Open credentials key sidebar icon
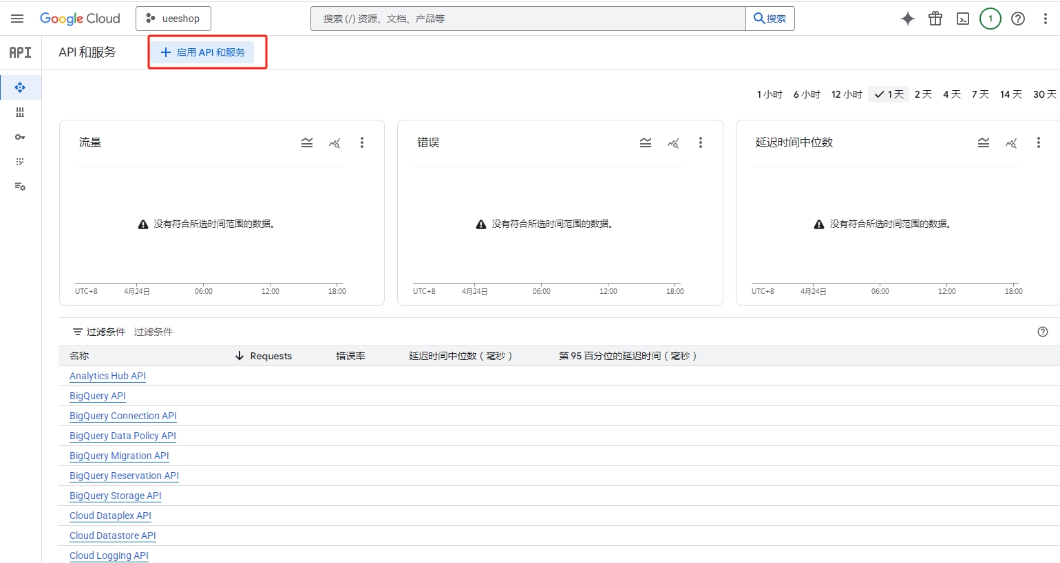The image size is (1060, 563). [x=20, y=137]
